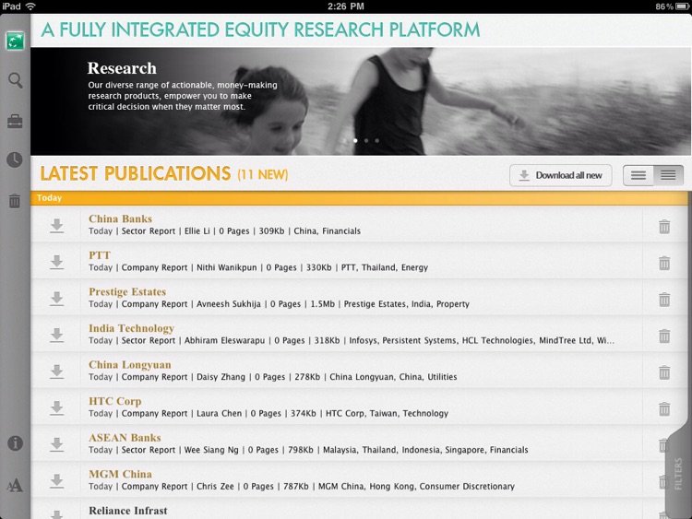Image resolution: width=692 pixels, height=519 pixels.
Task: Select the active second banner page dot
Action: point(356,141)
